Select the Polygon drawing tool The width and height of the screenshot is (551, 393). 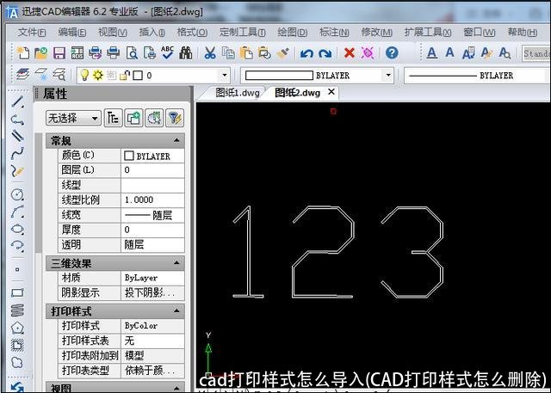(x=17, y=329)
